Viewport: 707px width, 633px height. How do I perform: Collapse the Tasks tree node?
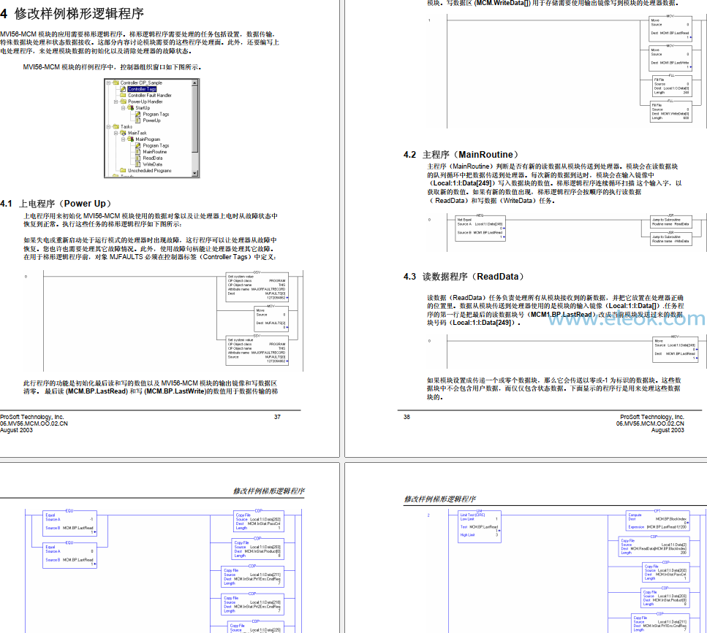click(x=109, y=127)
